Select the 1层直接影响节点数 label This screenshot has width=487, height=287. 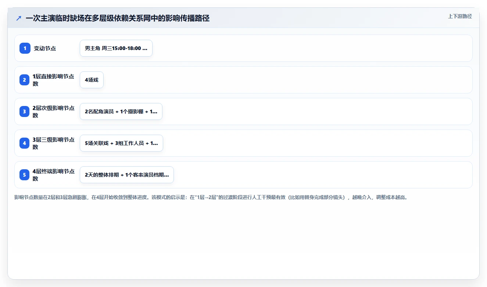[x=53, y=80]
